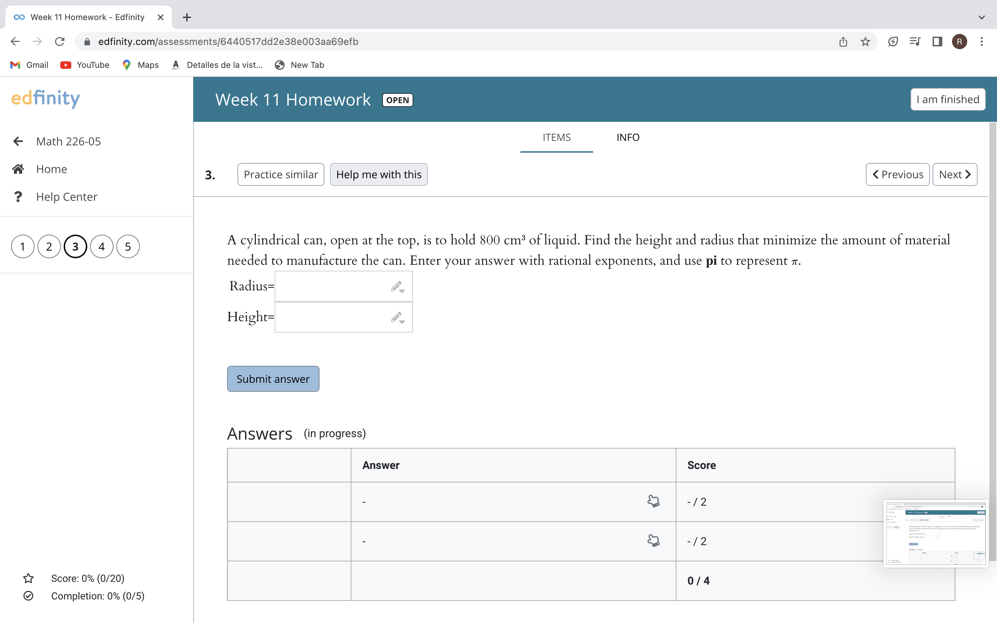Select the ITEMS tab
The width and height of the screenshot is (997, 623).
coord(556,137)
